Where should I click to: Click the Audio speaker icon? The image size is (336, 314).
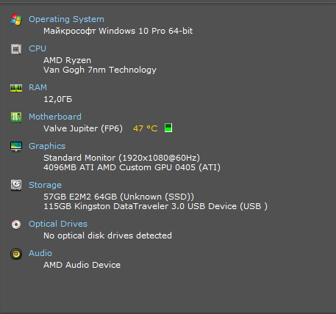click(x=16, y=254)
